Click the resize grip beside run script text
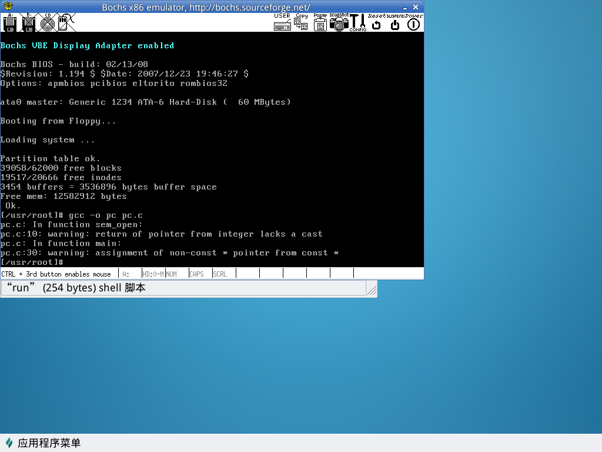The height and width of the screenshot is (452, 602). [372, 288]
